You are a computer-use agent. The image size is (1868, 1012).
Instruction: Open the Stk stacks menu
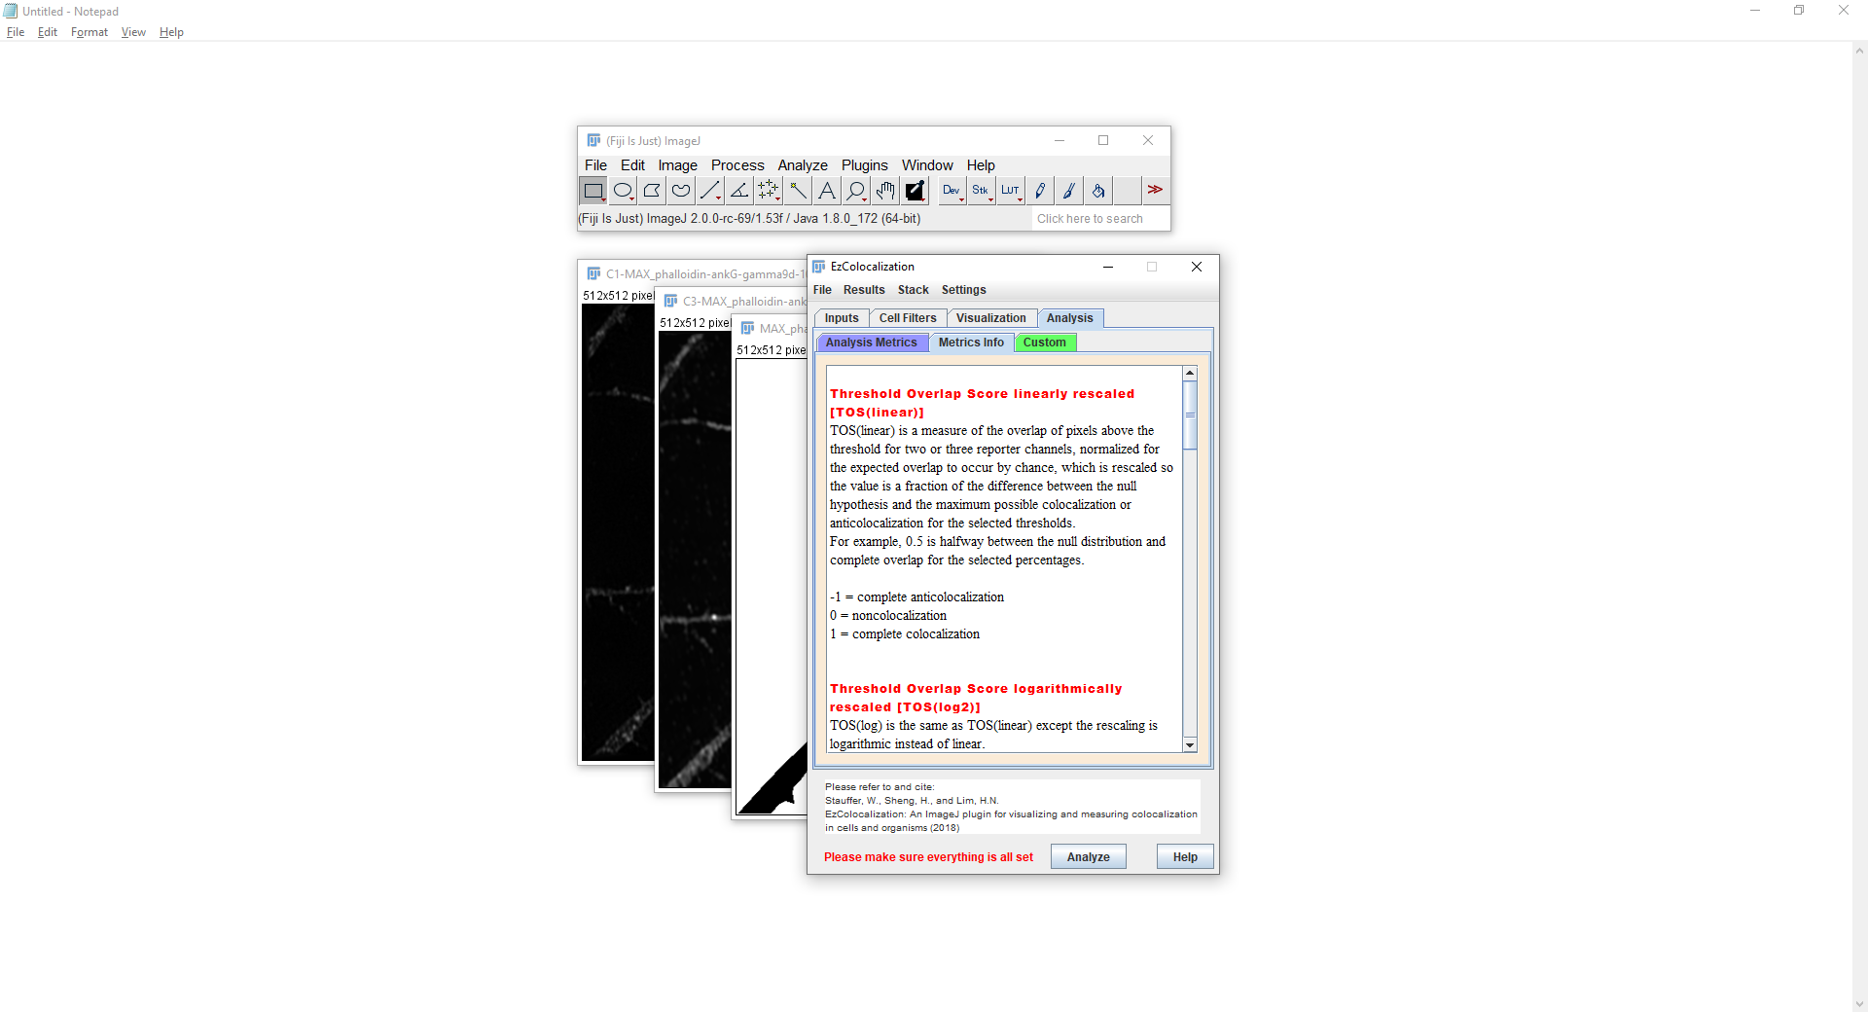coord(981,191)
